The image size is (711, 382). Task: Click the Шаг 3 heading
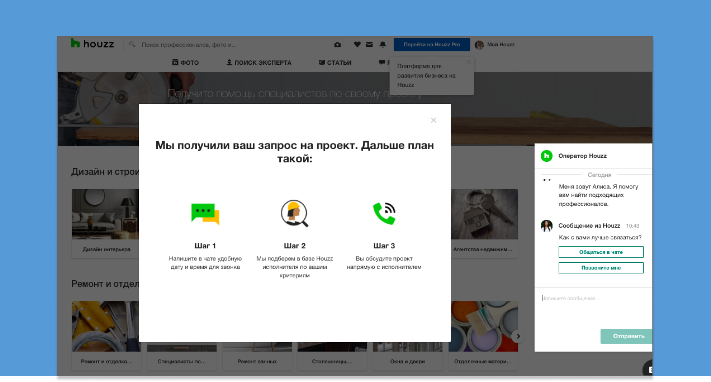(x=384, y=246)
